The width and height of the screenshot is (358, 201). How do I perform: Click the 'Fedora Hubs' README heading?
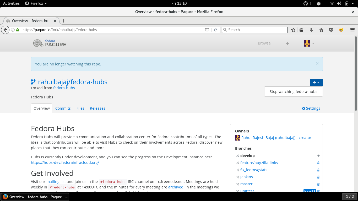click(53, 129)
